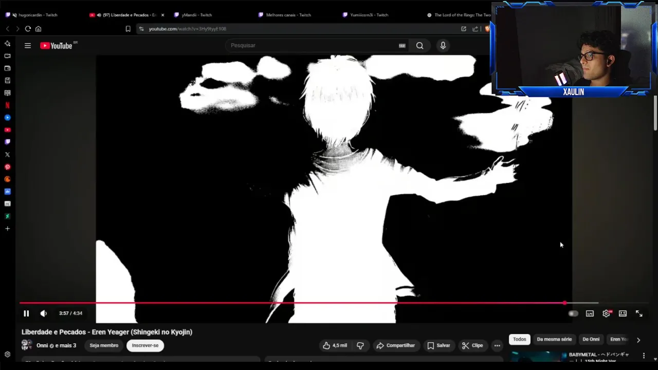Pause the YouTube video
This screenshot has width=658, height=370.
[x=26, y=313]
